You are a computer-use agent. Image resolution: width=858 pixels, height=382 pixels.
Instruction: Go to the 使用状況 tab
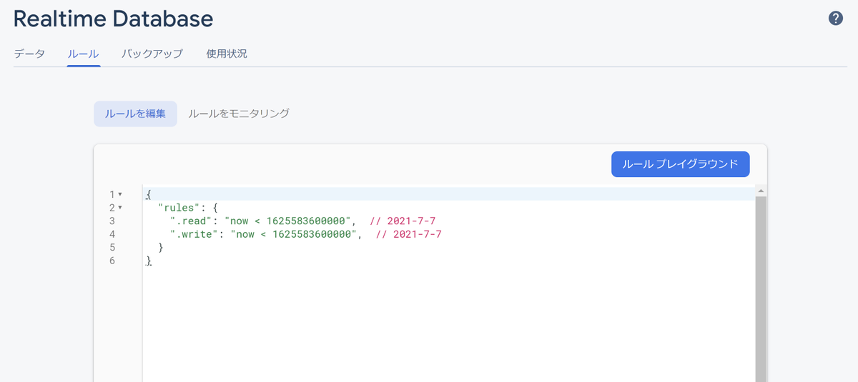click(227, 54)
